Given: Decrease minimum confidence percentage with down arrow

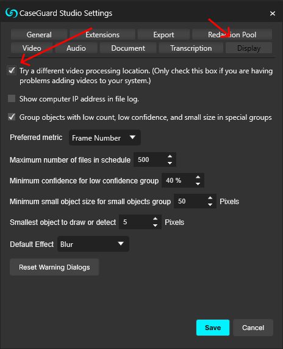Looking at the screenshot, I should [198, 184].
